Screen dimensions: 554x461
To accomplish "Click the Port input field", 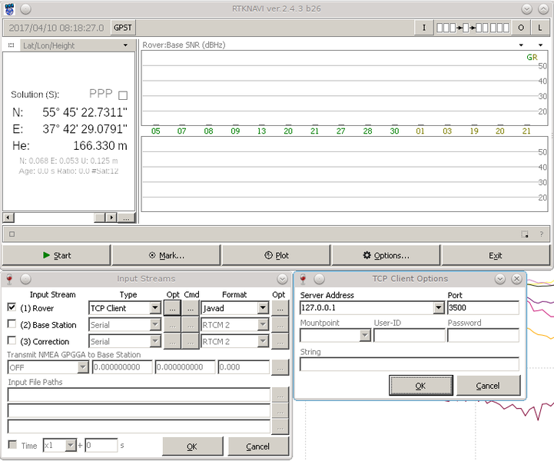I will [483, 308].
